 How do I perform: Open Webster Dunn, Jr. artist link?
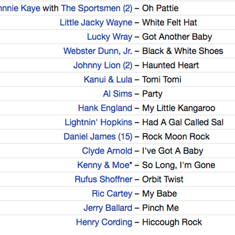(98, 51)
